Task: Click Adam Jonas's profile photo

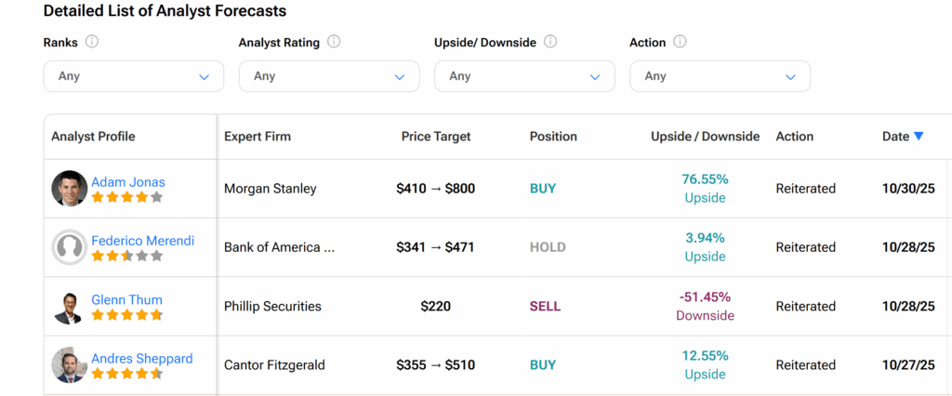Action: (69, 189)
